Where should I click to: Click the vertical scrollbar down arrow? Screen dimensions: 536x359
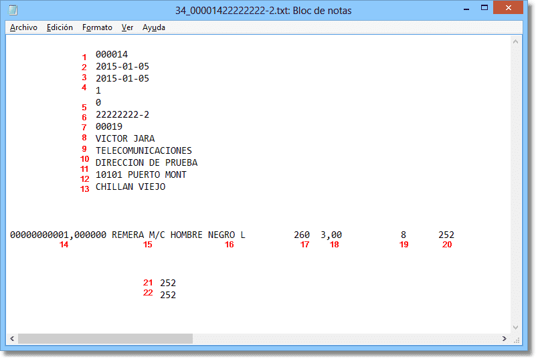(515, 328)
